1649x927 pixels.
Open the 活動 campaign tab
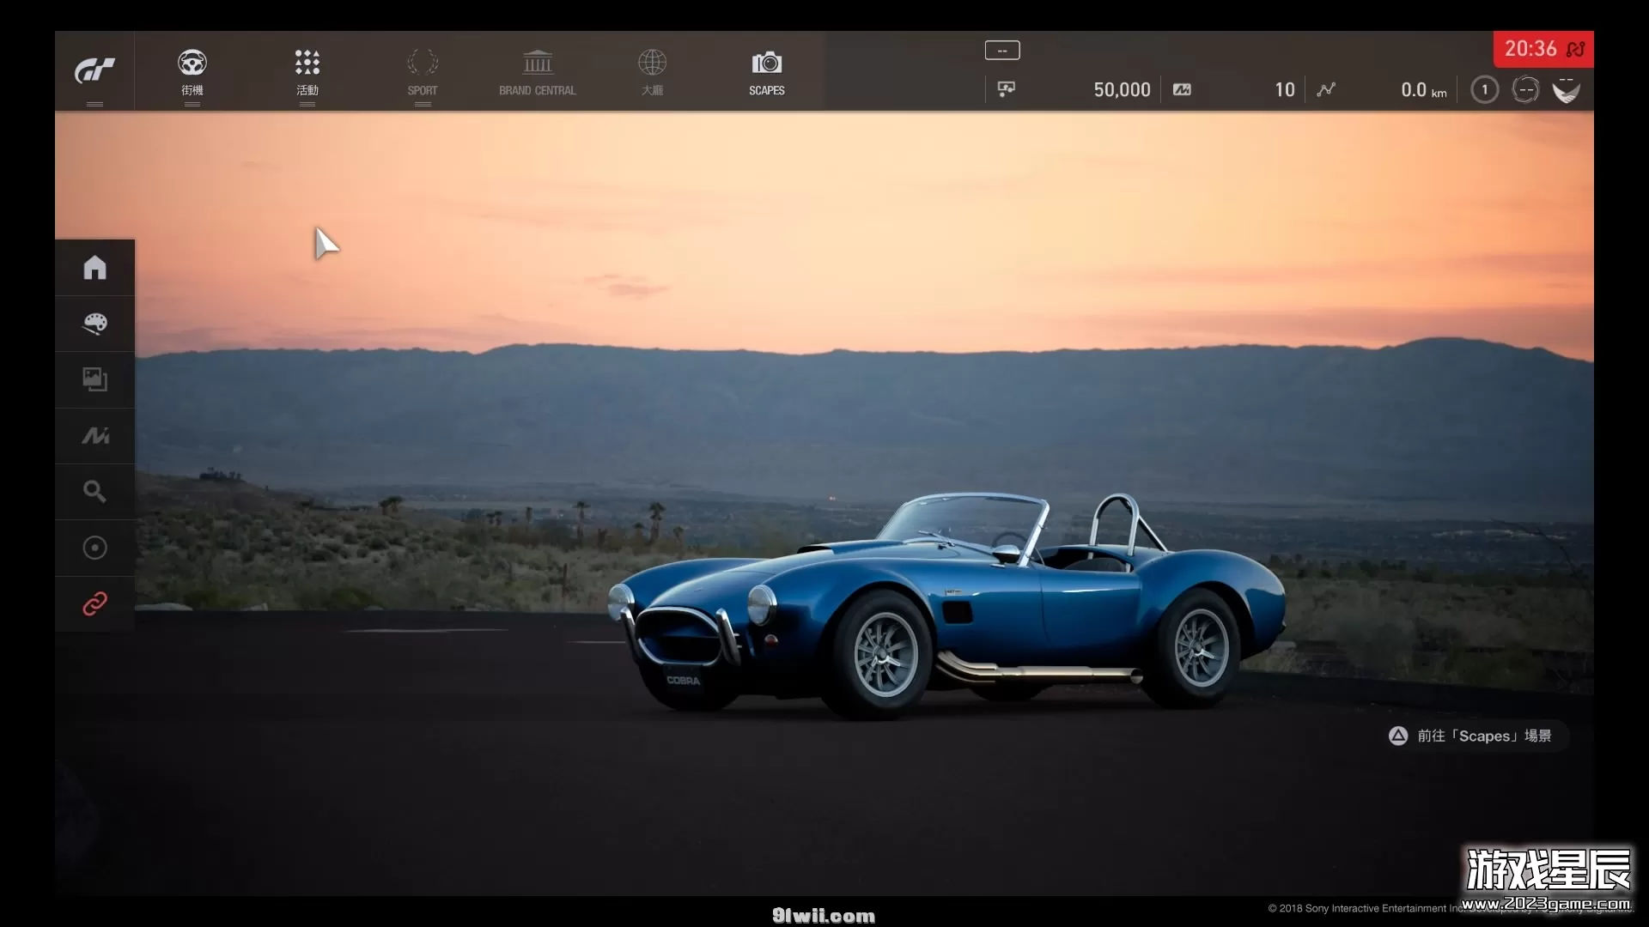pyautogui.click(x=307, y=72)
